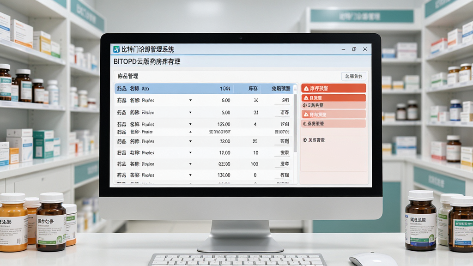
Task: Open dropdown arrow on row with stock 100
Action: pyautogui.click(x=190, y=164)
